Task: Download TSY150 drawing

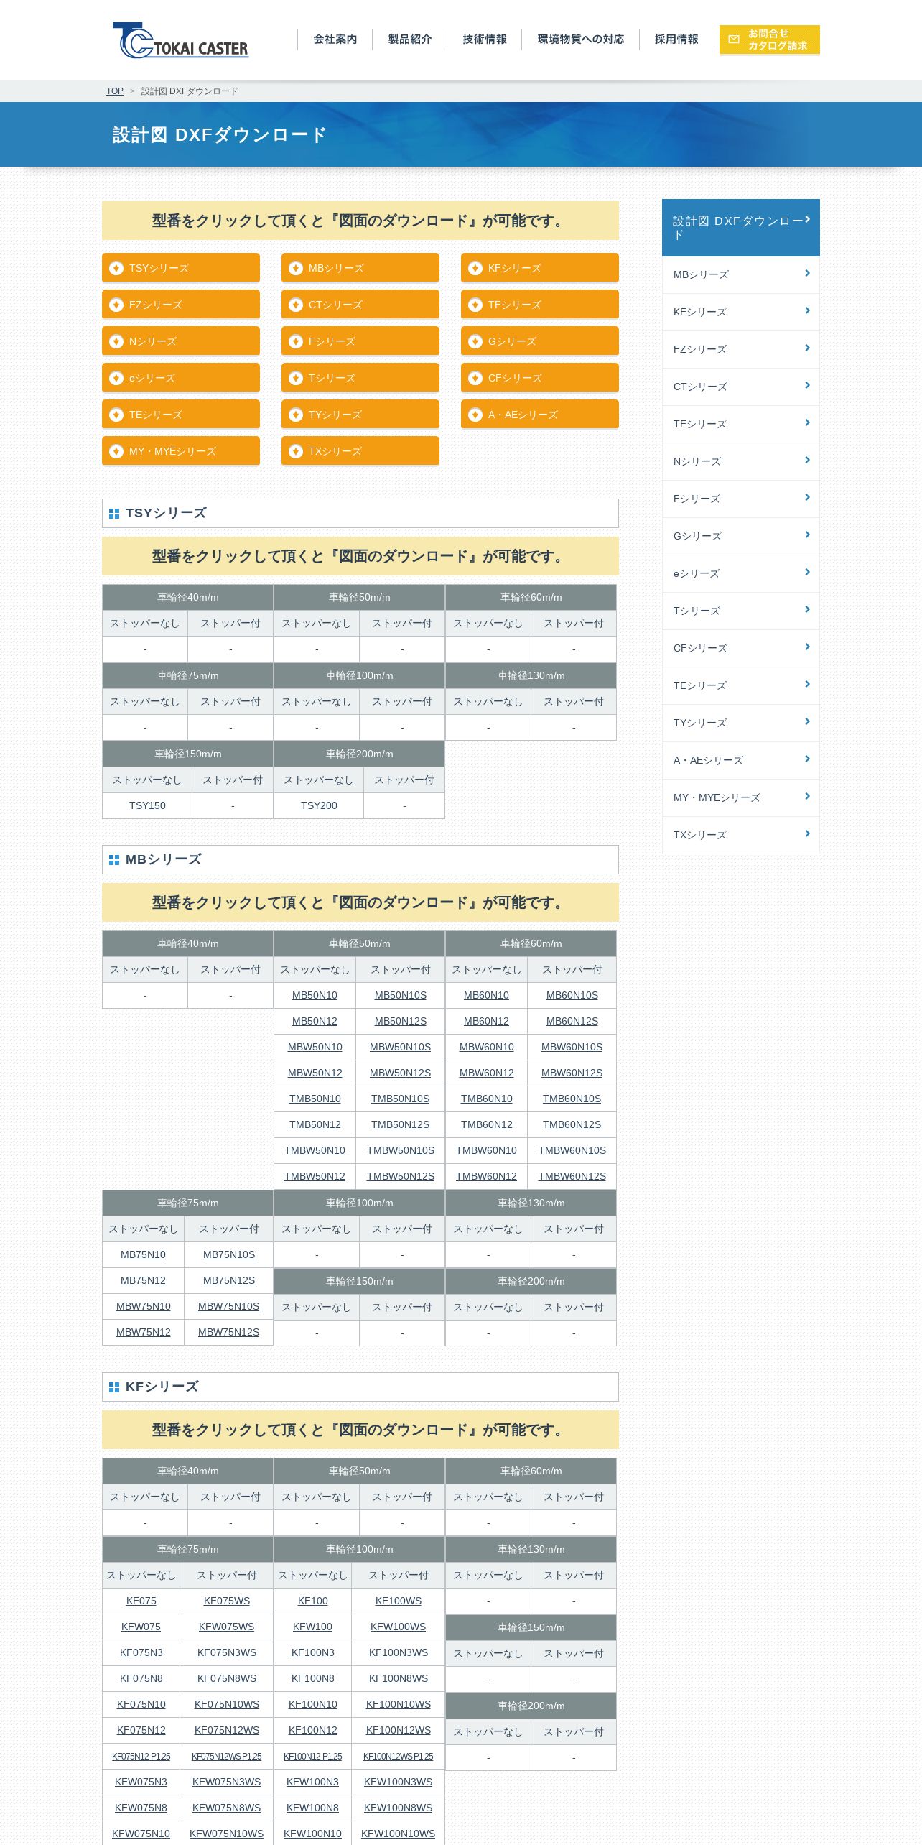Action: [147, 805]
